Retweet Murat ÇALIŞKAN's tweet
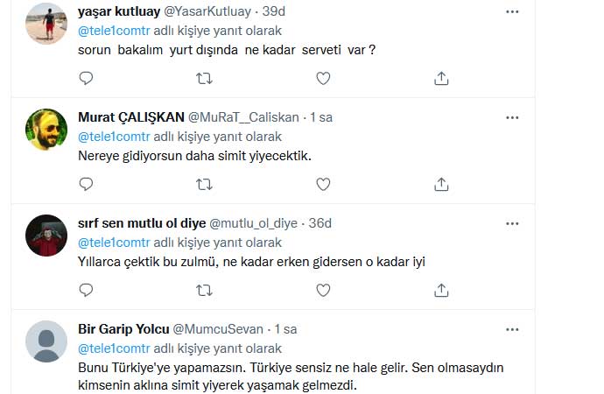 204,184
